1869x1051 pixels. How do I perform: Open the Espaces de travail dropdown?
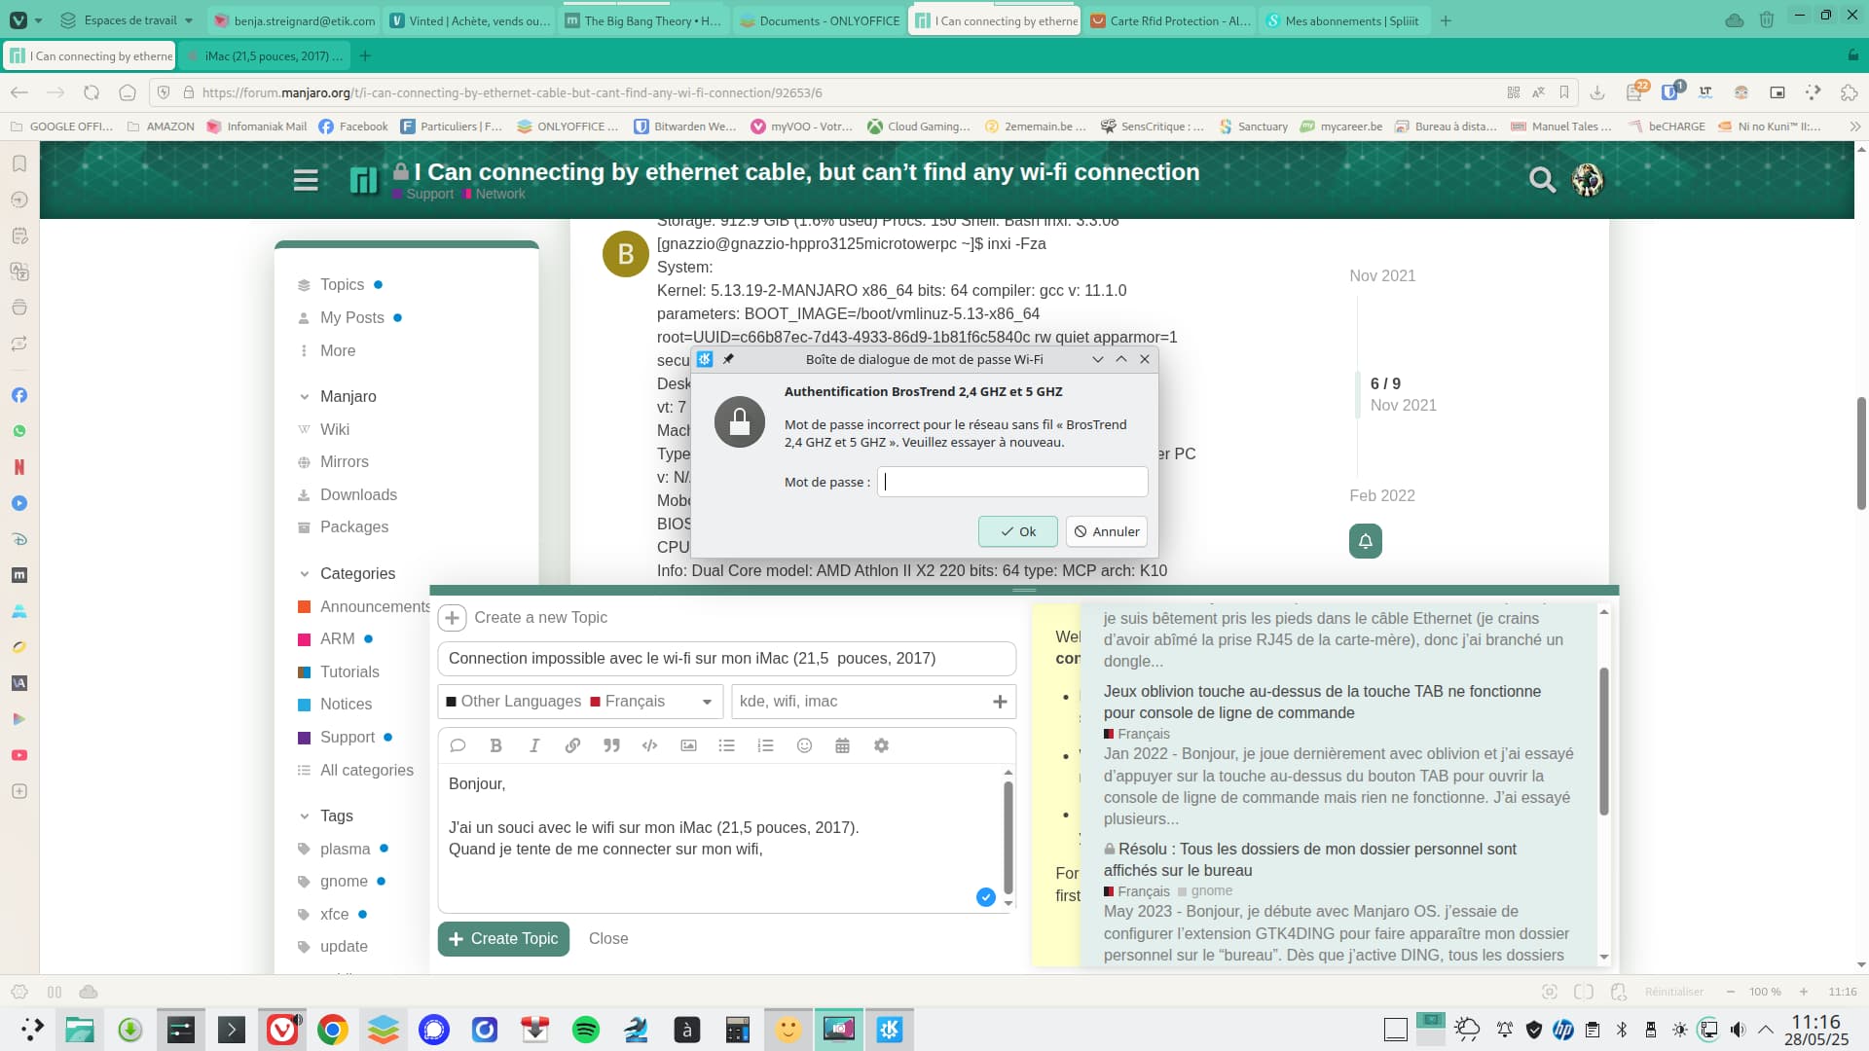127,20
